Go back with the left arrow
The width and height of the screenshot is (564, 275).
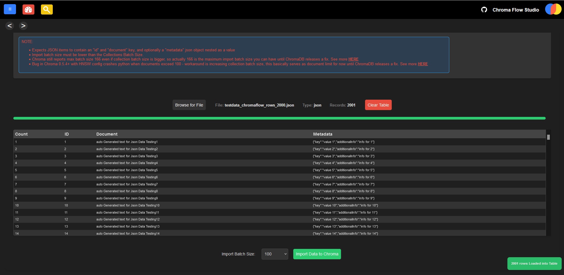pos(9,26)
